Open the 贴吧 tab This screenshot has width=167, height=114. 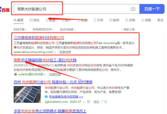tap(114, 20)
